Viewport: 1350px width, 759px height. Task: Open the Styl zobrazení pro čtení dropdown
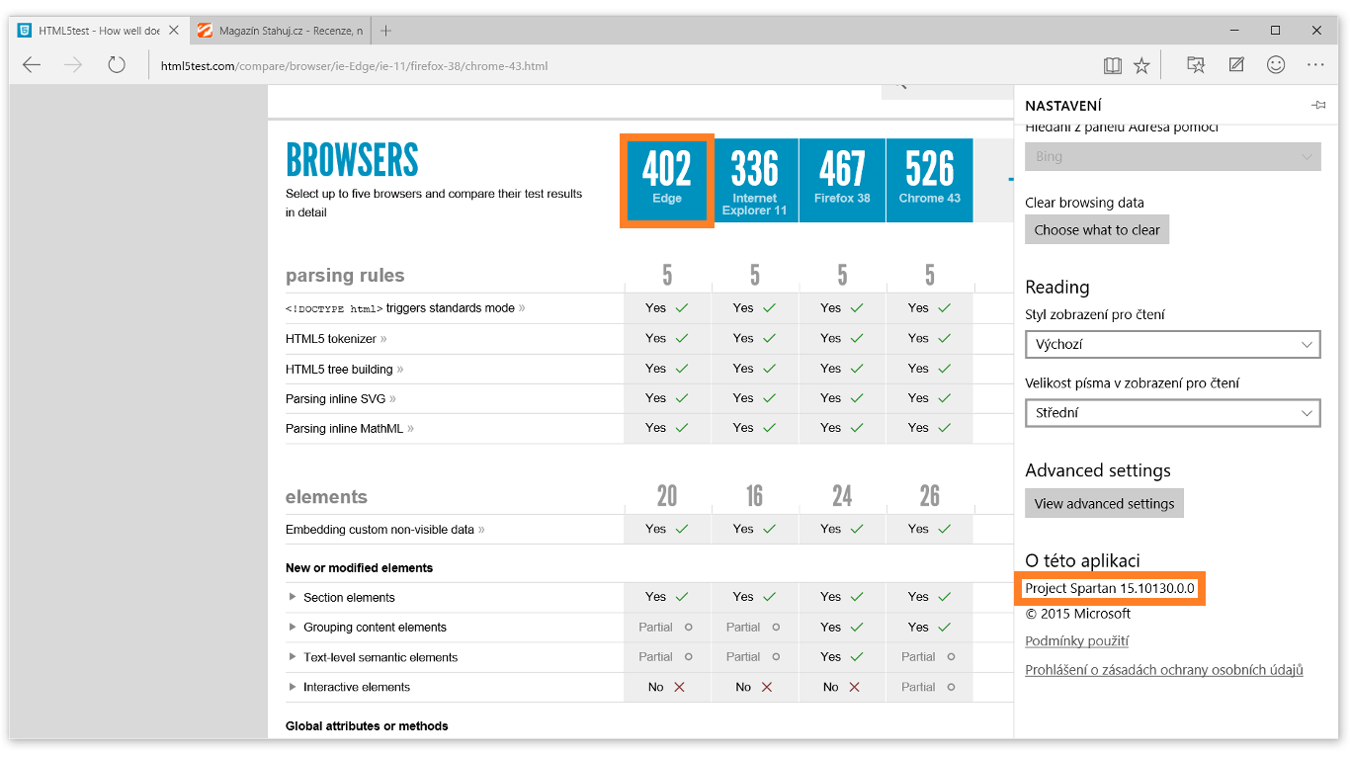[1173, 345]
